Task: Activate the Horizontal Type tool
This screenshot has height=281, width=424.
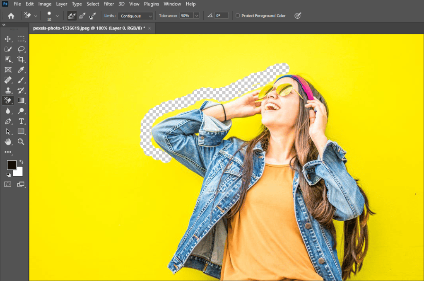Action: point(21,121)
